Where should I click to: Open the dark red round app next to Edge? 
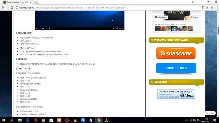36,120
